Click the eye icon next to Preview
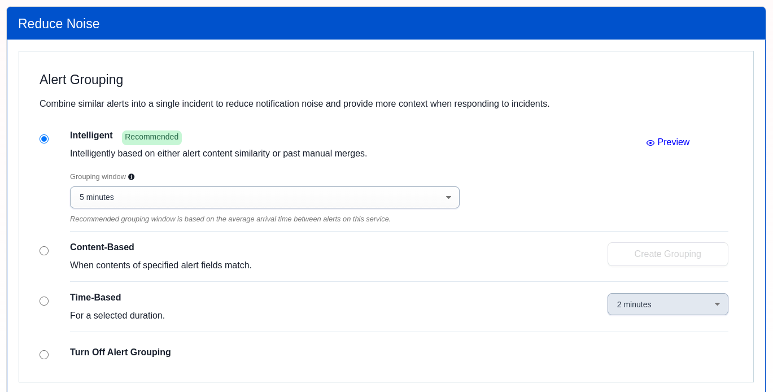The image size is (773, 392). click(650, 143)
